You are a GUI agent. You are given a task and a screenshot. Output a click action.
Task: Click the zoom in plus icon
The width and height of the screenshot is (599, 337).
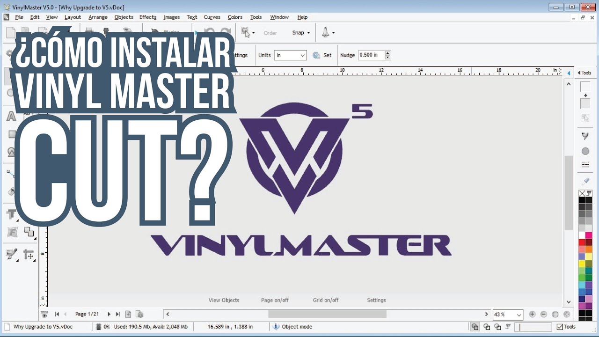[x=532, y=315]
